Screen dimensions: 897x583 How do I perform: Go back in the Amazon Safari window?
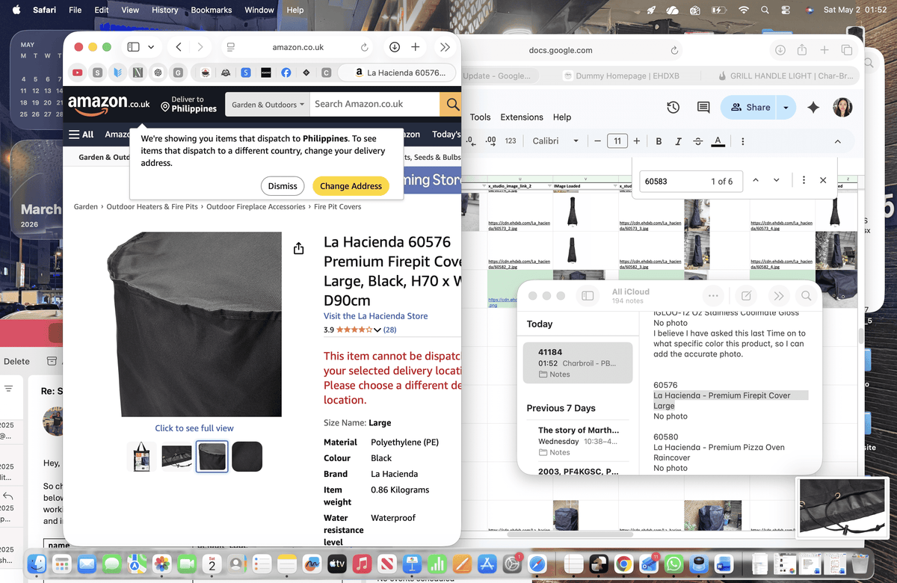click(179, 47)
